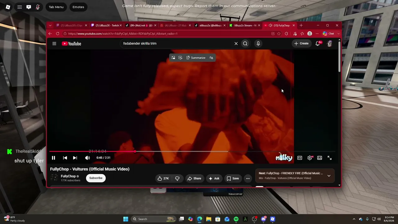The width and height of the screenshot is (398, 224).
Task: Click the second overlay toolbar video icon
Action: click(180, 58)
